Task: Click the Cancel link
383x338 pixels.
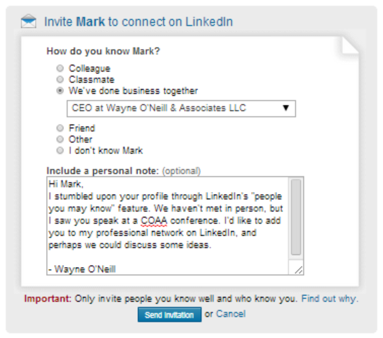Action: 231,314
